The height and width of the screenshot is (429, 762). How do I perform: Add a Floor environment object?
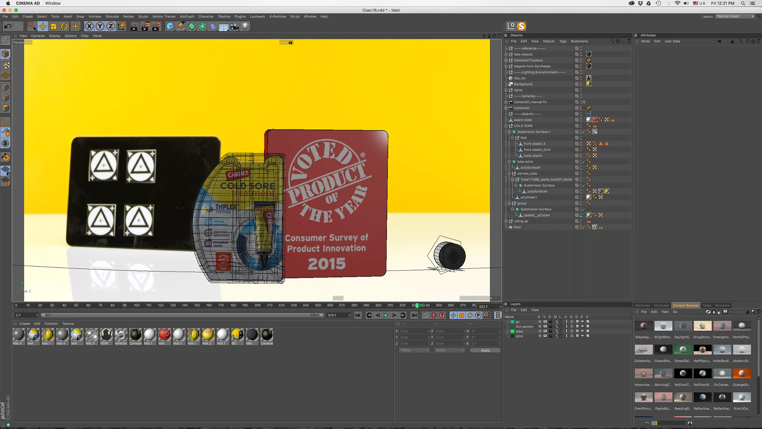[x=224, y=26]
